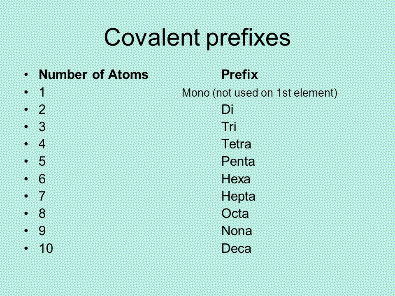Select the number 9 in atoms column
The image size is (395, 296).
coord(42,231)
